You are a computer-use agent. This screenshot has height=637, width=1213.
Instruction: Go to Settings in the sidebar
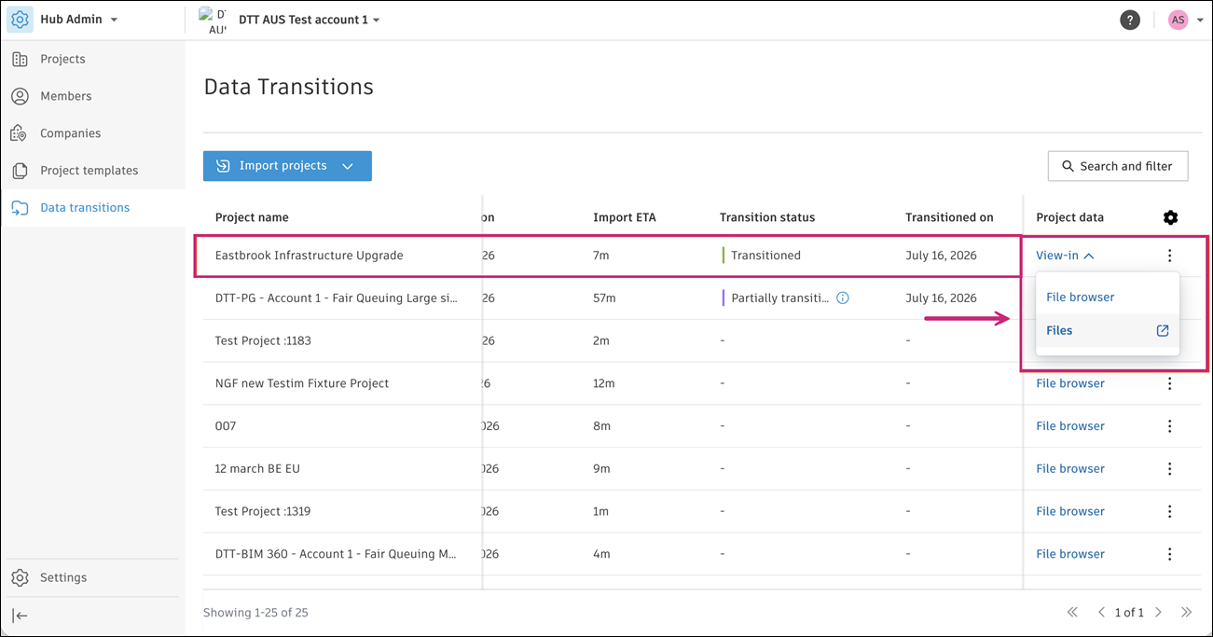point(63,577)
